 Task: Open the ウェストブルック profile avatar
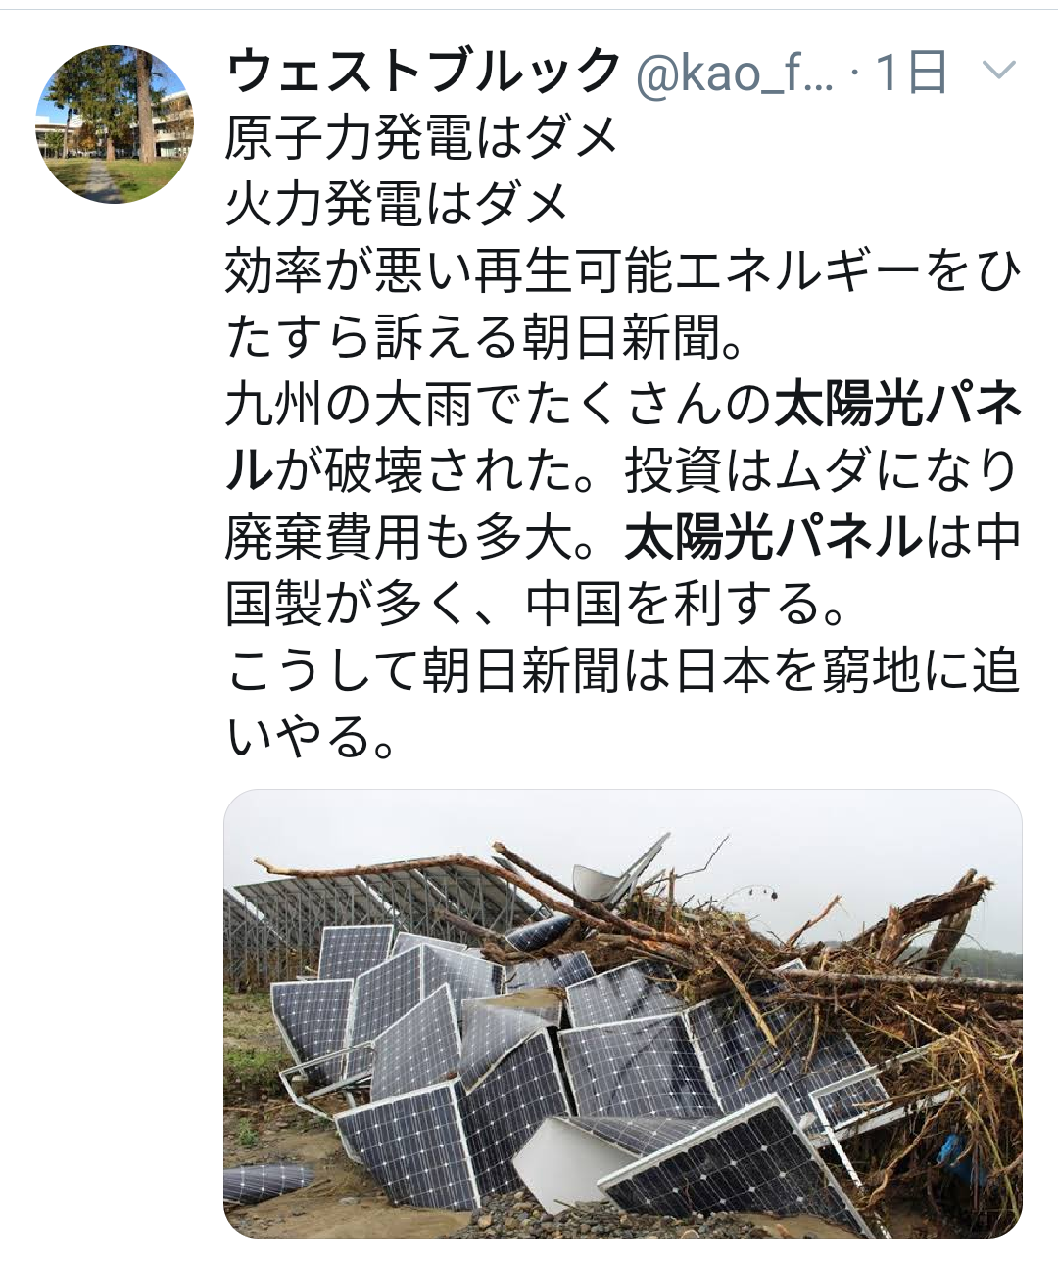(115, 124)
